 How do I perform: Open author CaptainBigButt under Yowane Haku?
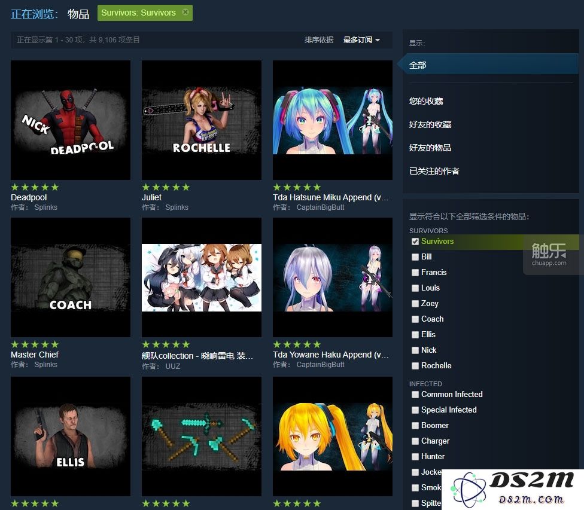tap(320, 365)
